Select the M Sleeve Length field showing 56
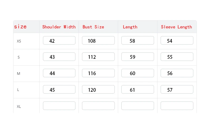211x131 pixels. (177, 73)
